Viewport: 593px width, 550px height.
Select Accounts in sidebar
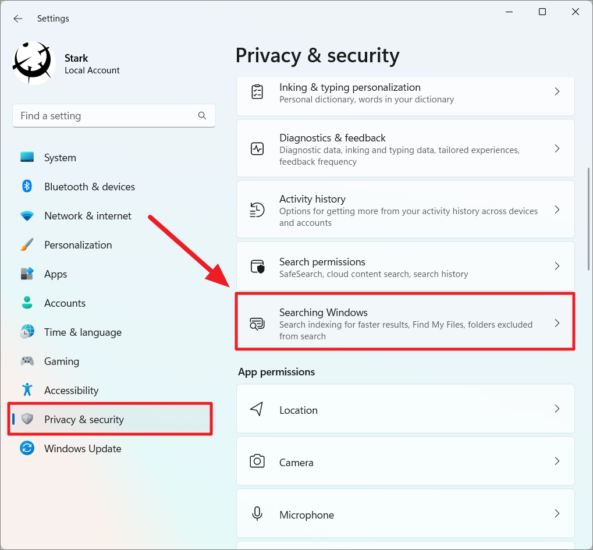click(x=65, y=303)
